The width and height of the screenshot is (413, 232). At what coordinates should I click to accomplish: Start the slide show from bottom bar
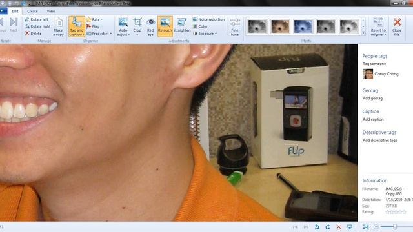pyautogui.click(x=350, y=227)
